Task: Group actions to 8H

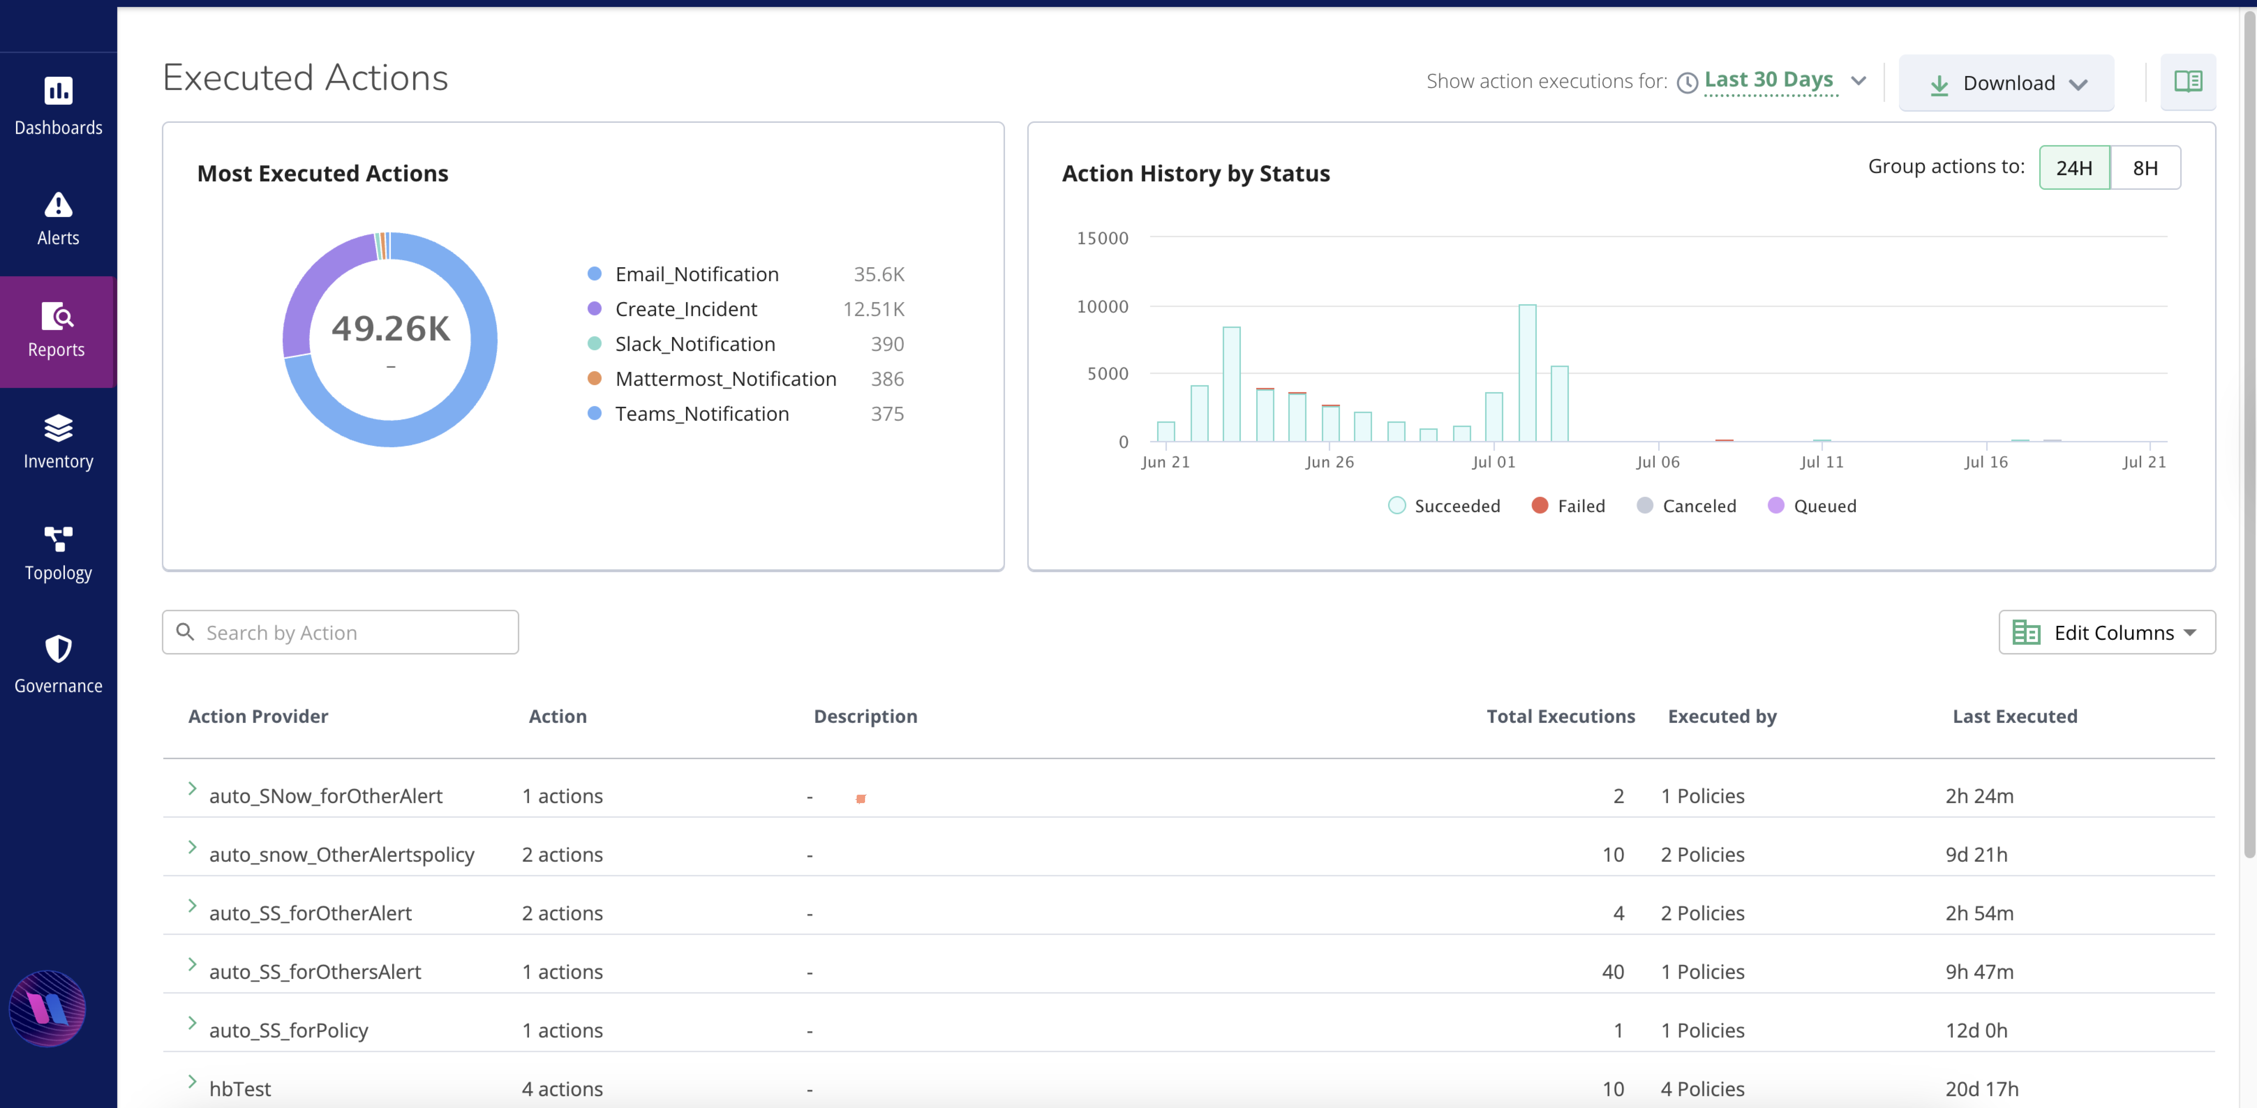Action: tap(2145, 167)
